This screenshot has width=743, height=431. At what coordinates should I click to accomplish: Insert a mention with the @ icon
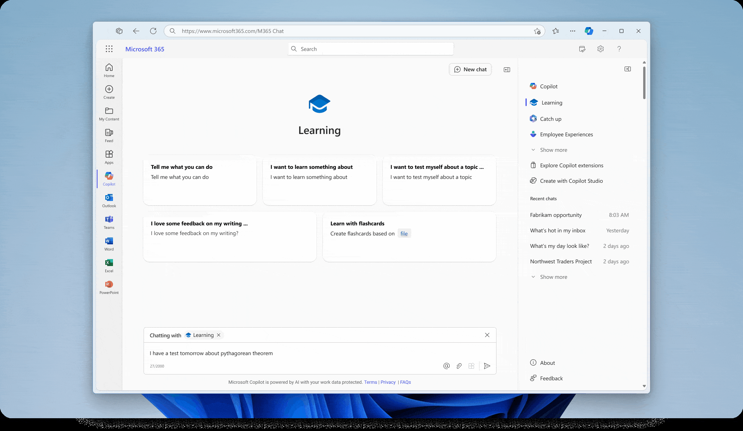tap(446, 366)
